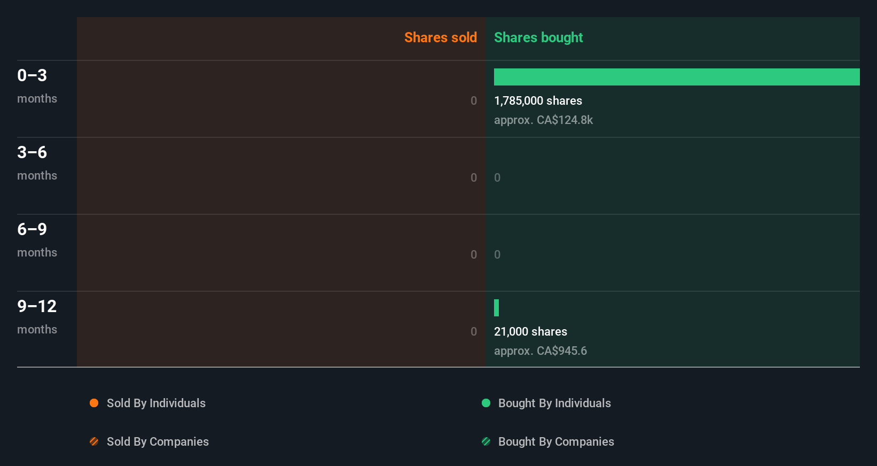The image size is (877, 466).
Task: Click the 0–3 months row label
Action: pos(37,86)
